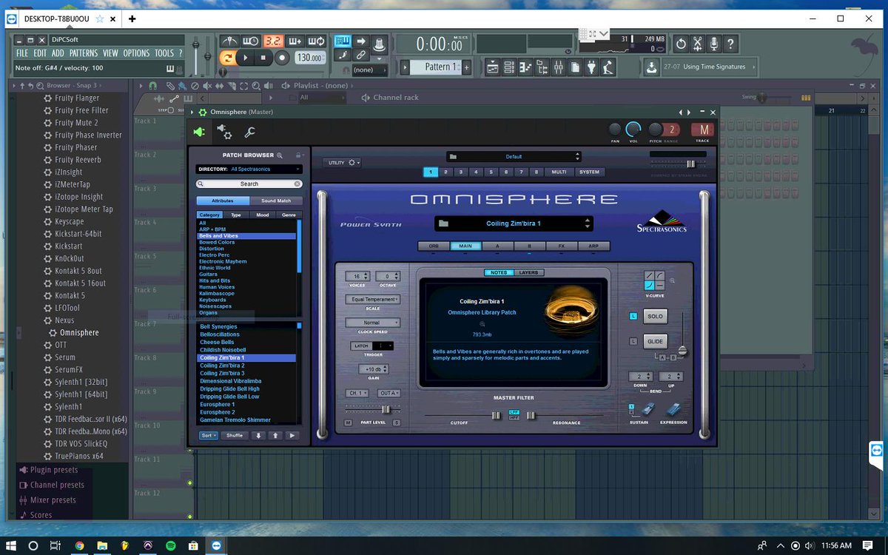The height and width of the screenshot is (555, 888).
Task: Clear search with the X icon
Action: coord(297,184)
